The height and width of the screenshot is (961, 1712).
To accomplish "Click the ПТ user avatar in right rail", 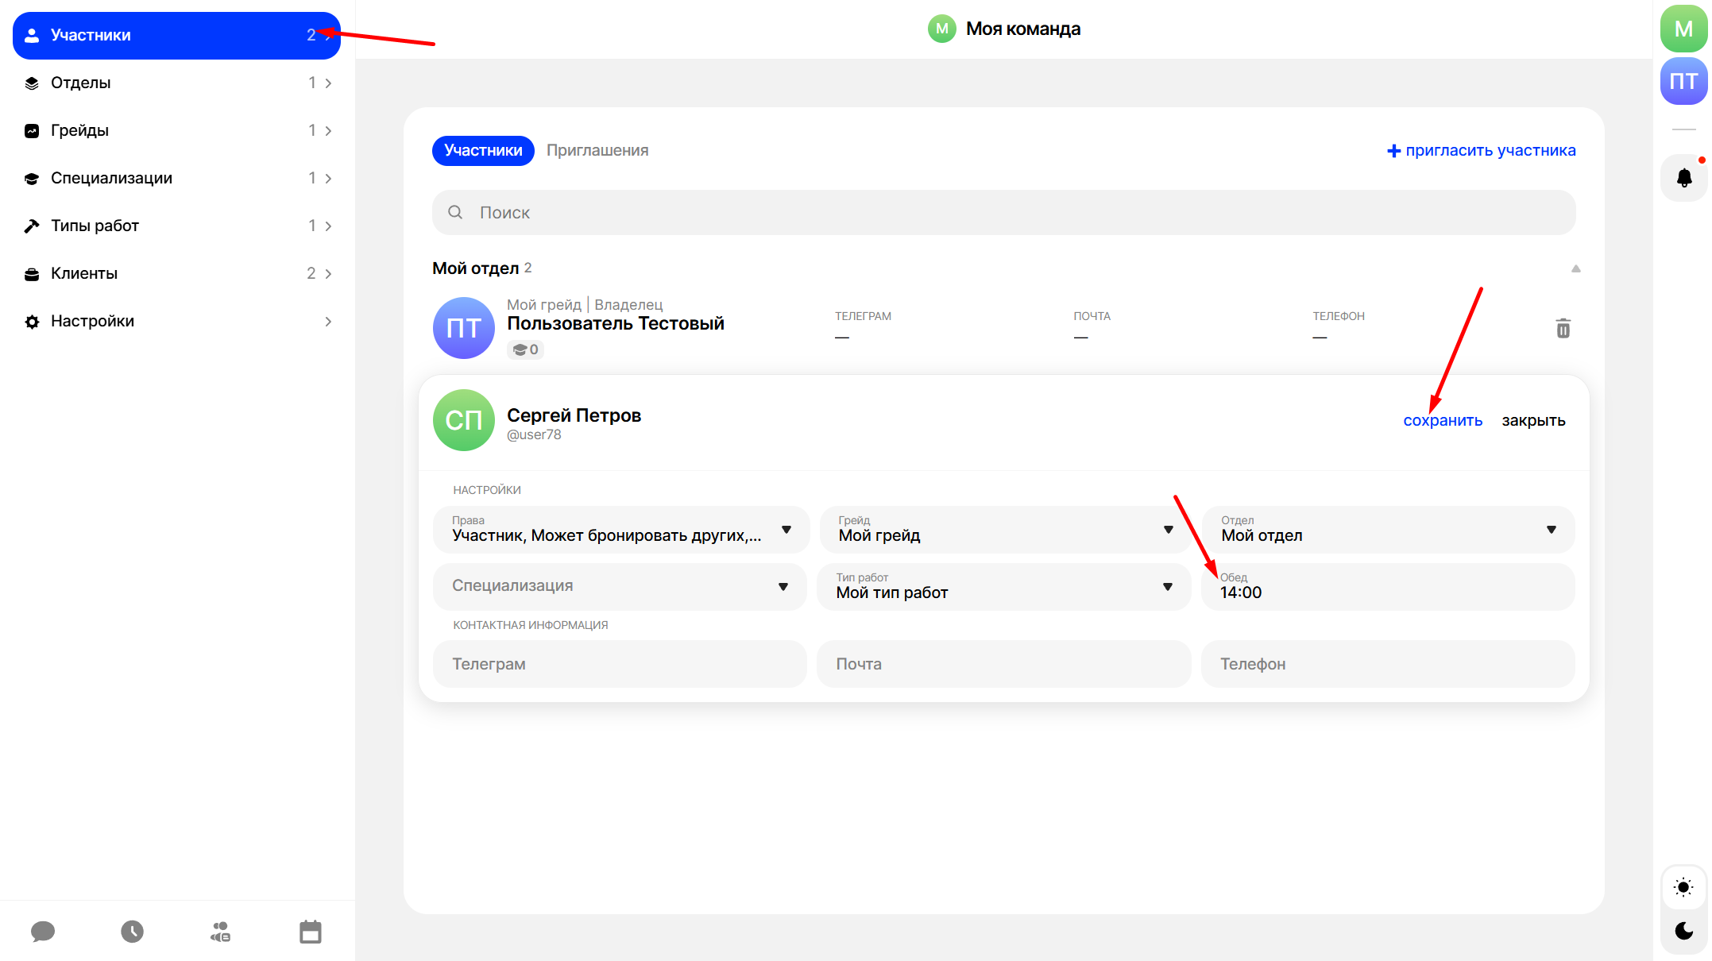I will pyautogui.click(x=1683, y=81).
